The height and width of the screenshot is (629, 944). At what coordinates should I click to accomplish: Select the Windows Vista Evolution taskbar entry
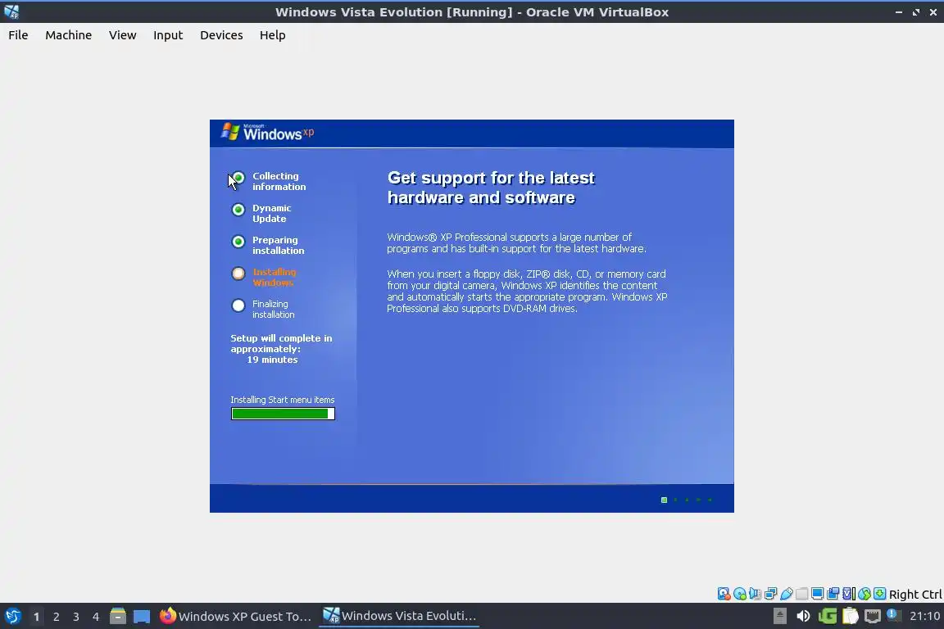click(x=399, y=616)
